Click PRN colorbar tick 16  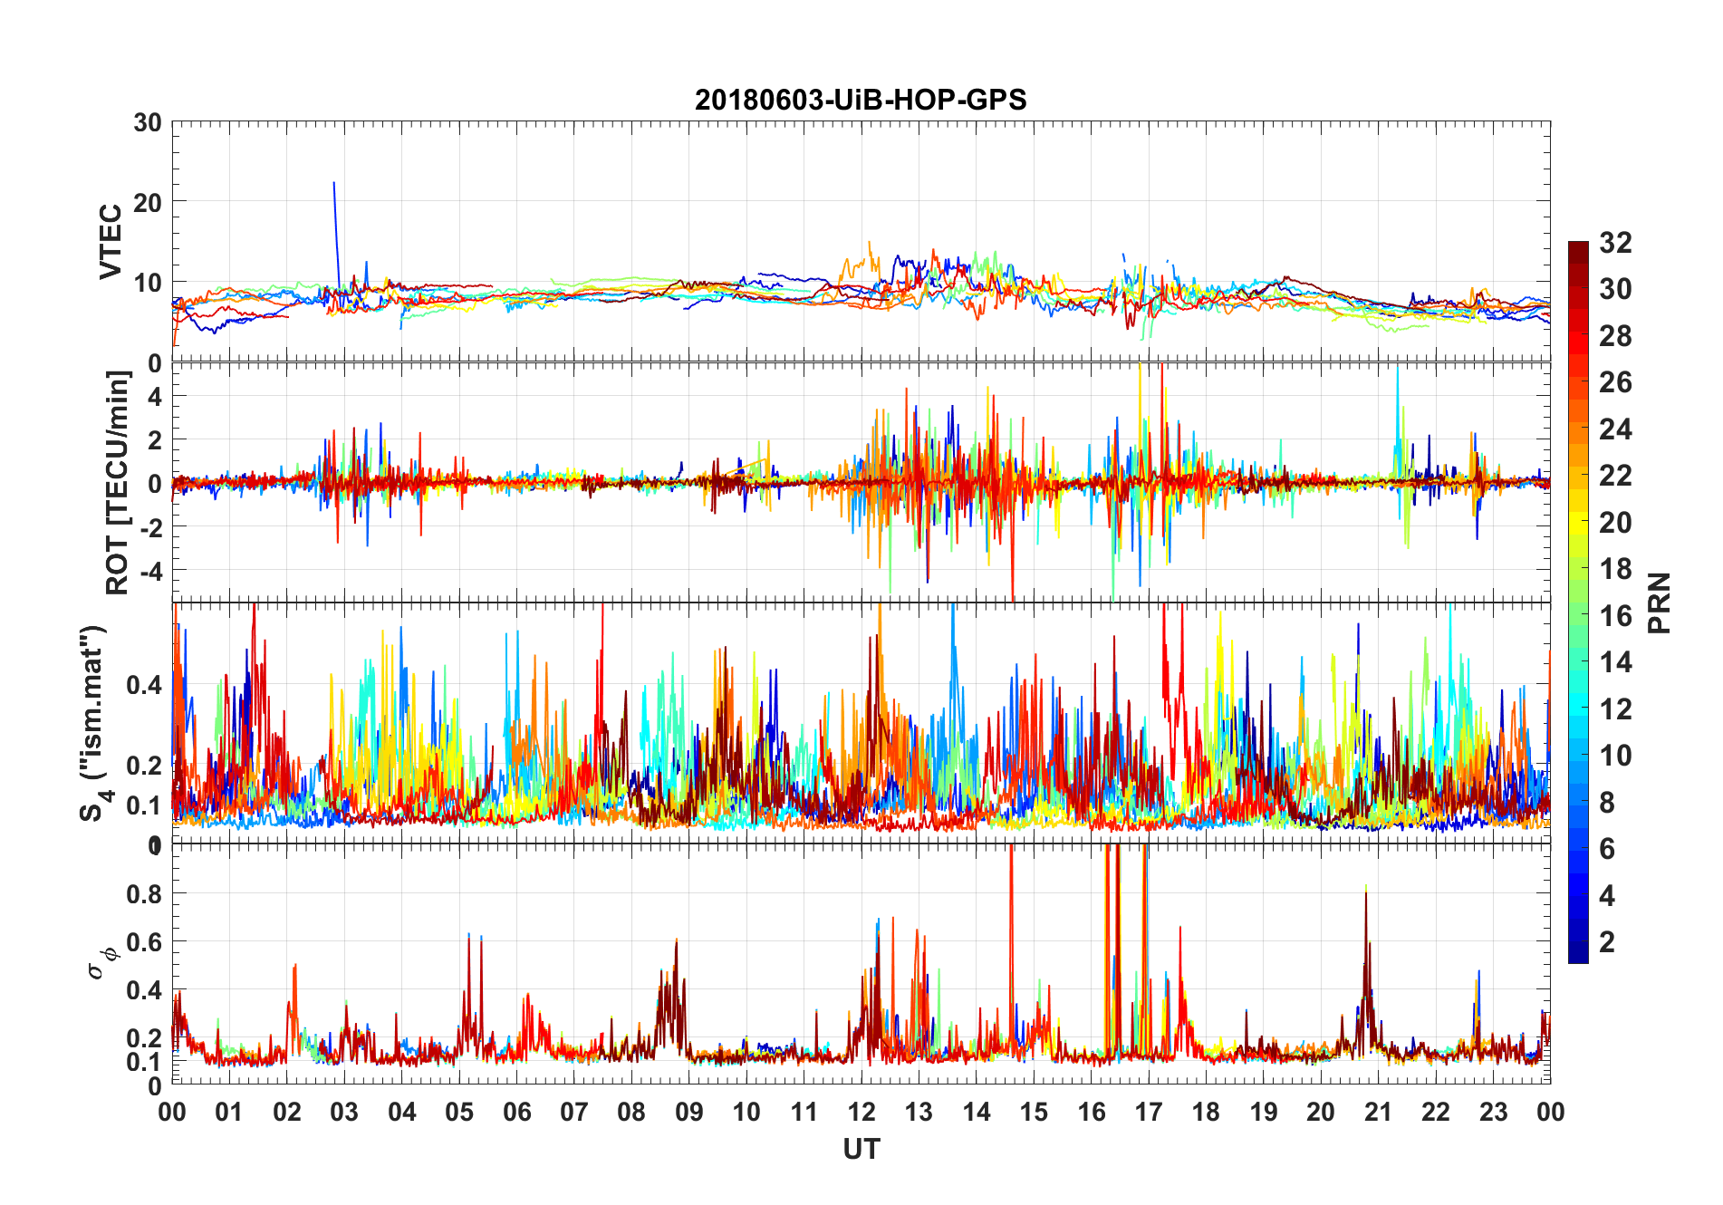pos(1615,616)
